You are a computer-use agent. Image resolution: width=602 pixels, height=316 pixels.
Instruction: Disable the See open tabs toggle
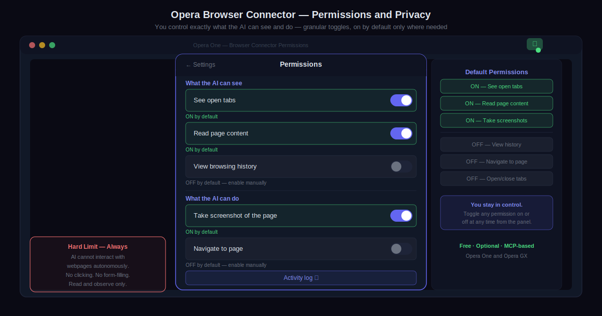(401, 100)
